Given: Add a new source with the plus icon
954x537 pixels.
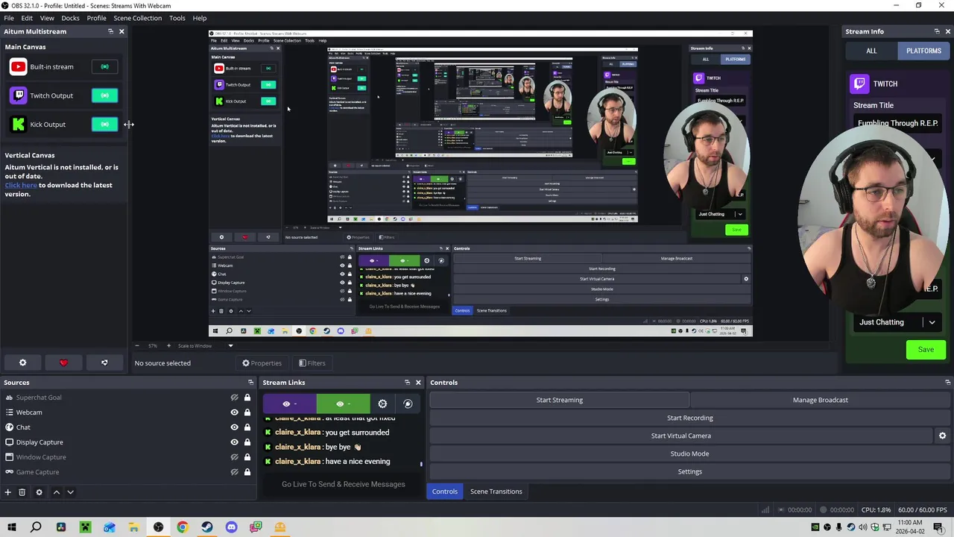Looking at the screenshot, I should point(7,492).
